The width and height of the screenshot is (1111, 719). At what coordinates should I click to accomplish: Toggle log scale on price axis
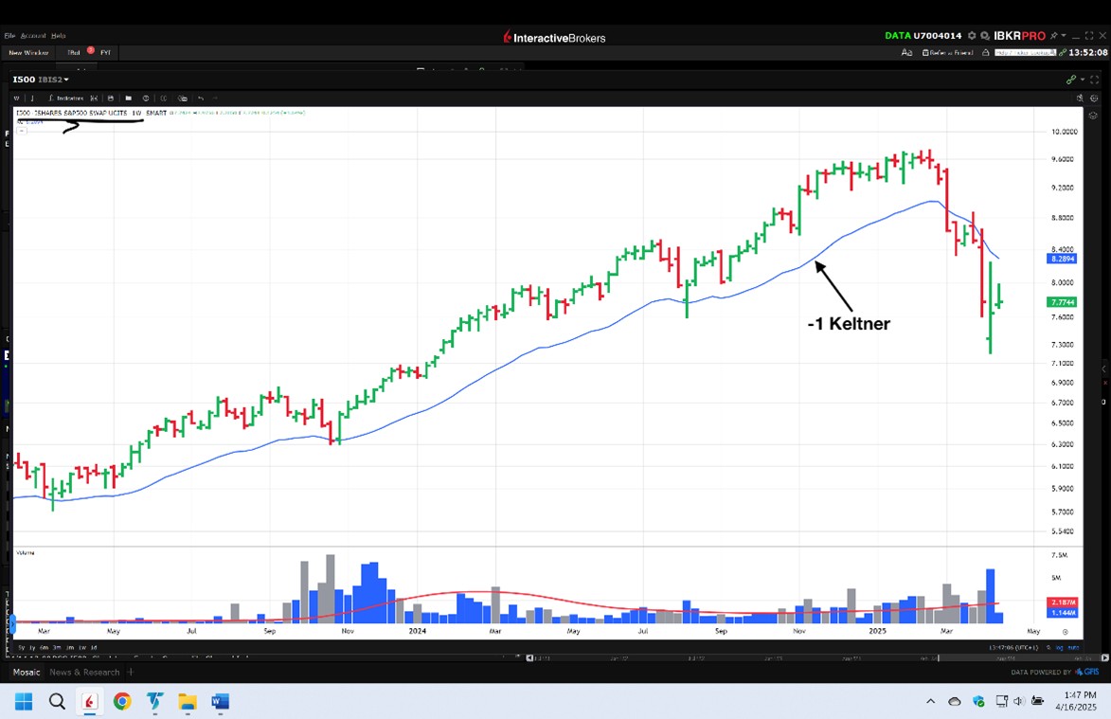[1058, 647]
